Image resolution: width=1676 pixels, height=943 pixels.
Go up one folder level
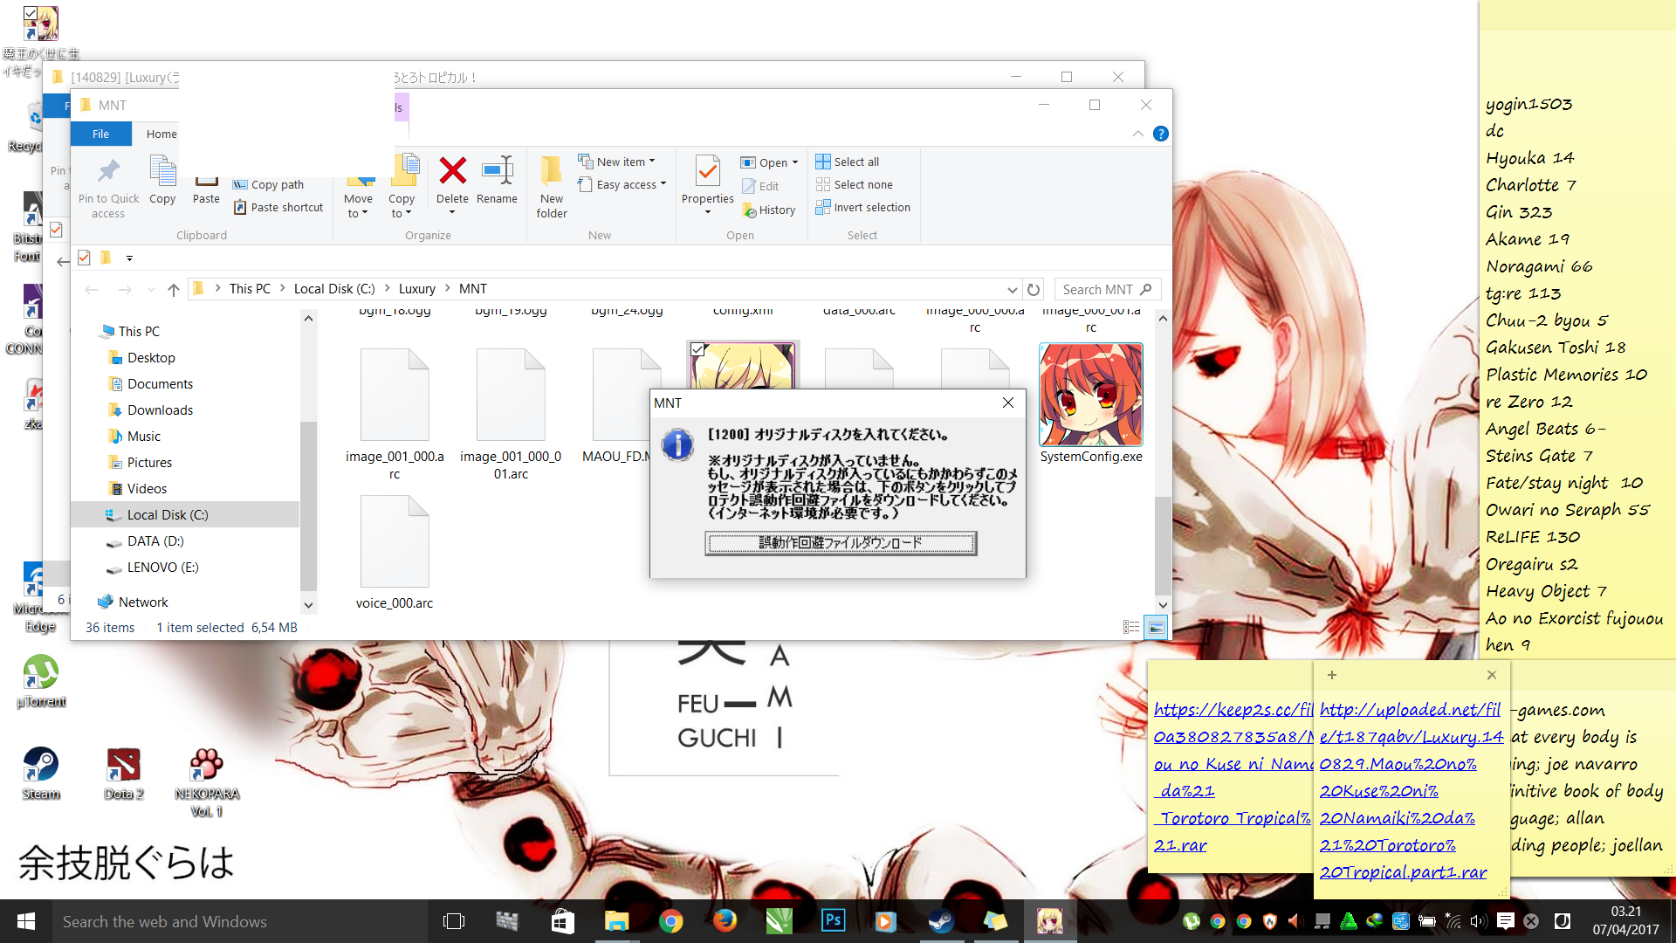click(173, 289)
